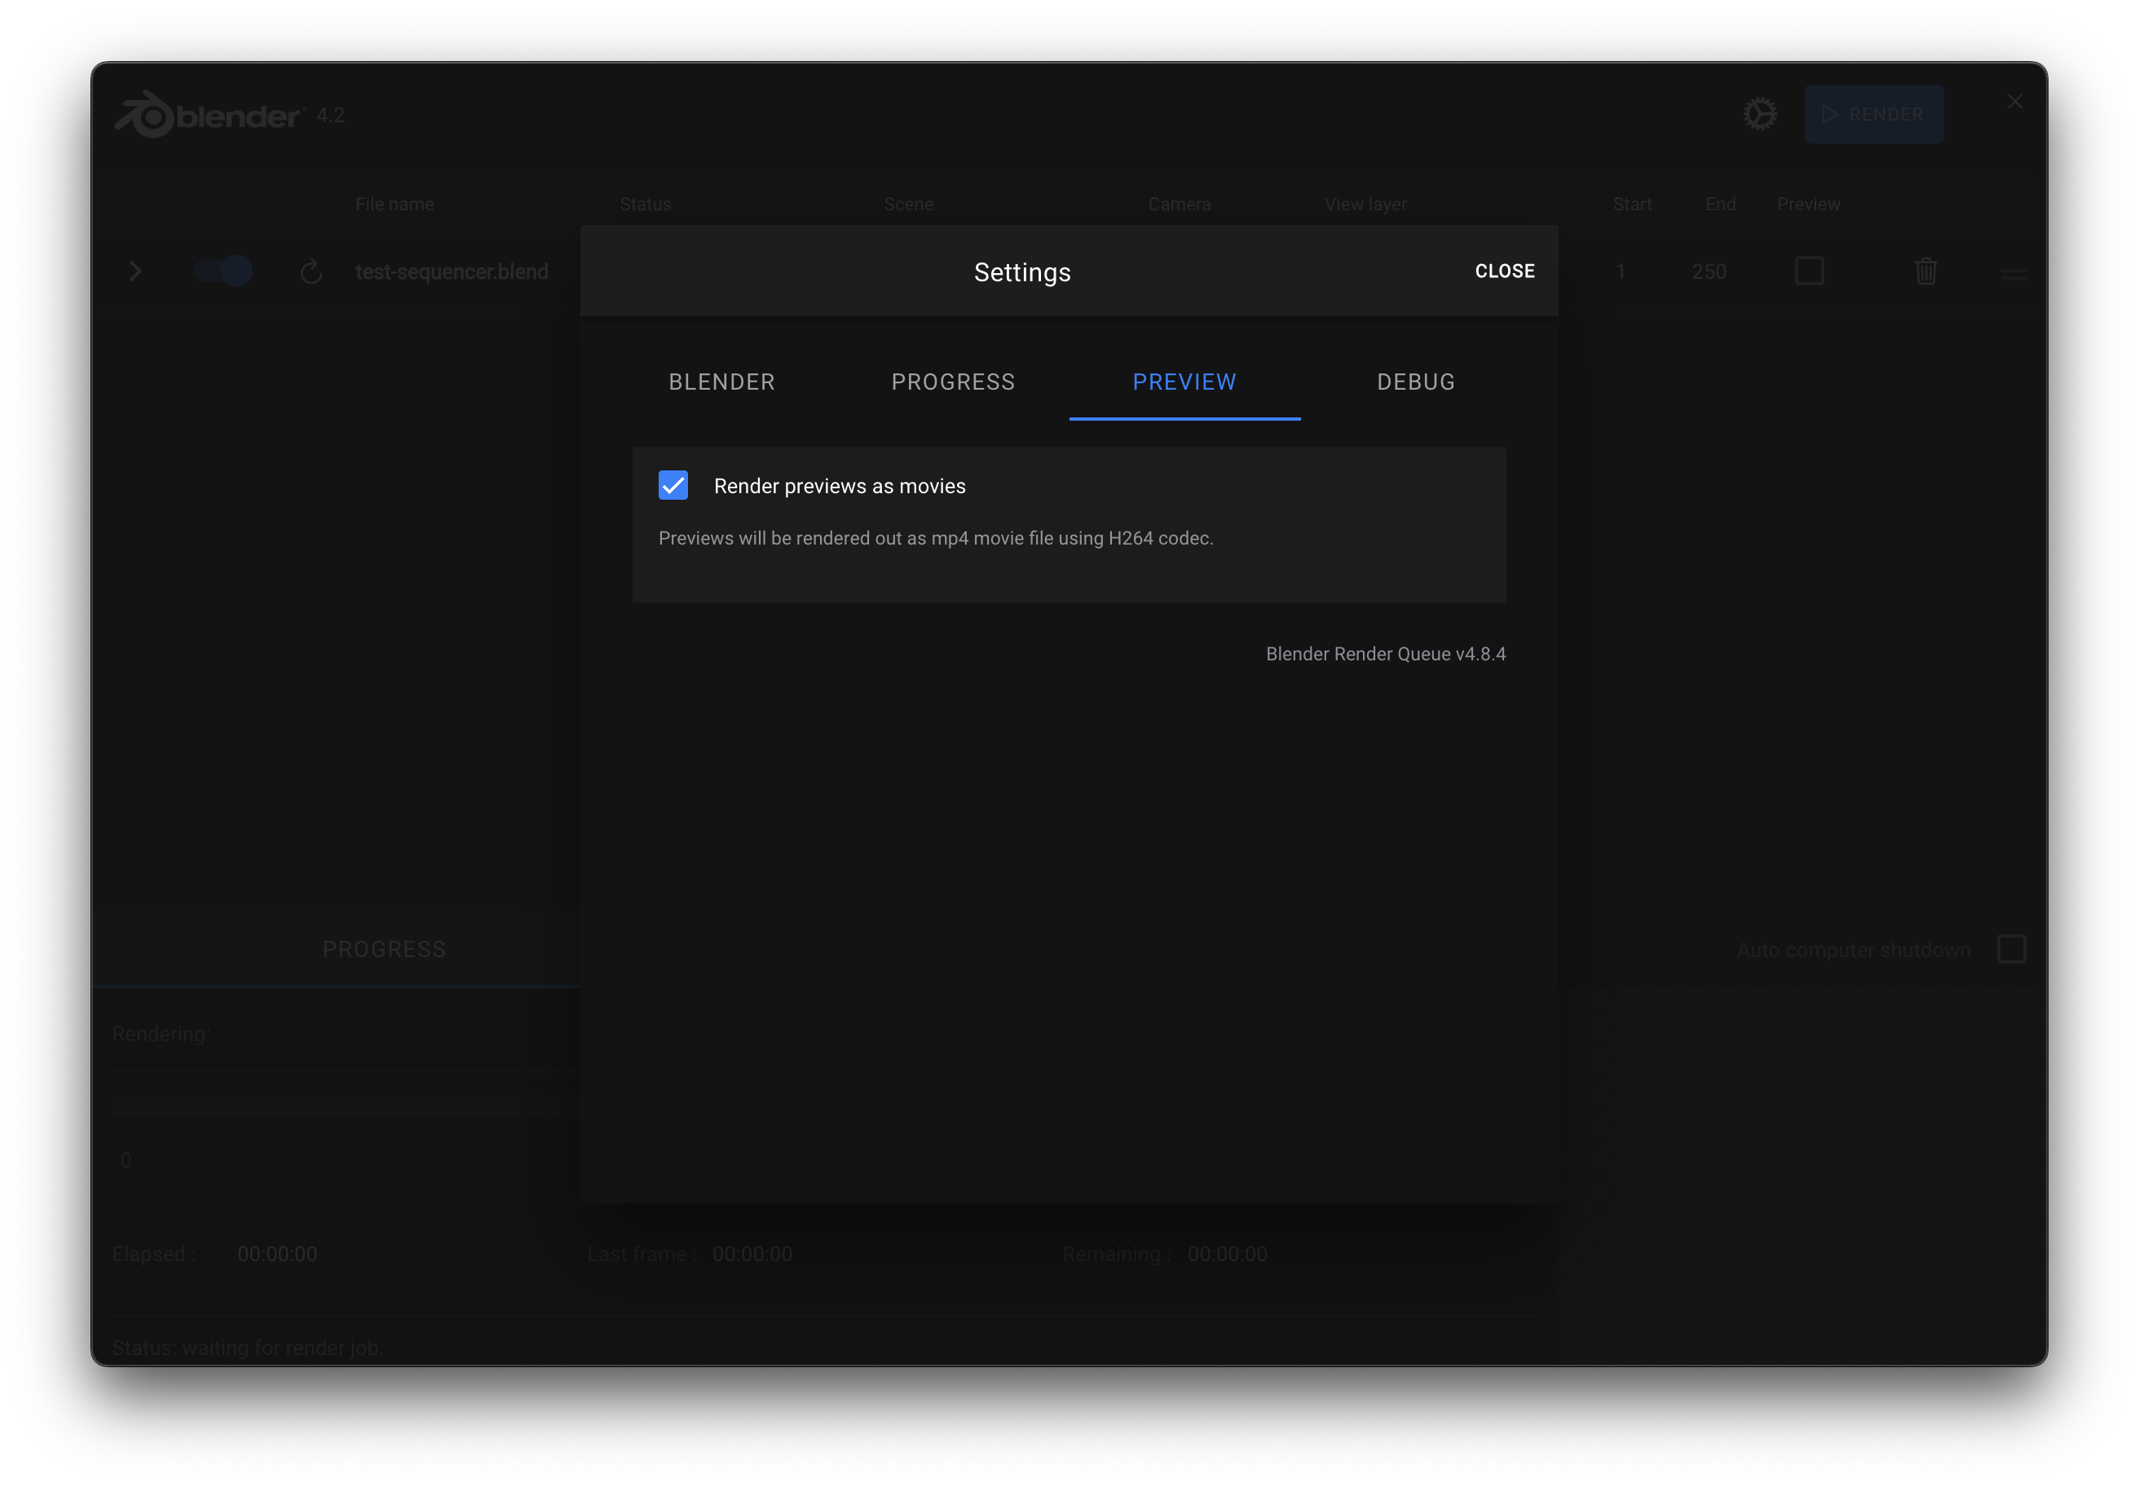Click the mp4 H264 codec description text

point(935,539)
